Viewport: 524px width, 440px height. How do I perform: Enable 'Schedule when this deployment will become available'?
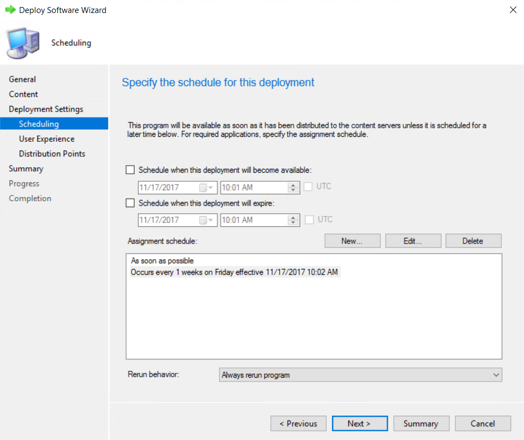coord(130,170)
